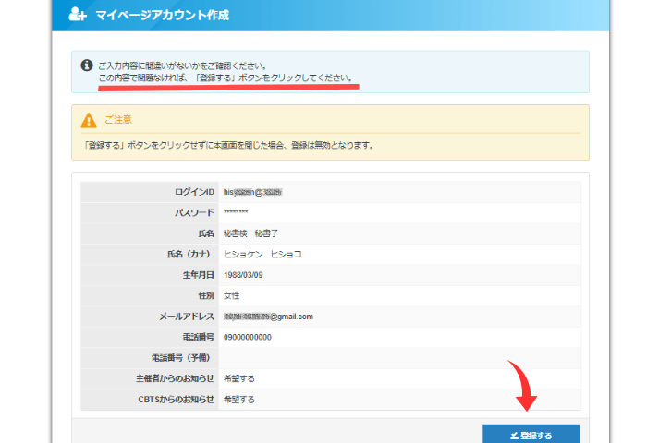Click 主催者からのお知らせ value 希望する
This screenshot has height=443, width=647.
click(238, 378)
